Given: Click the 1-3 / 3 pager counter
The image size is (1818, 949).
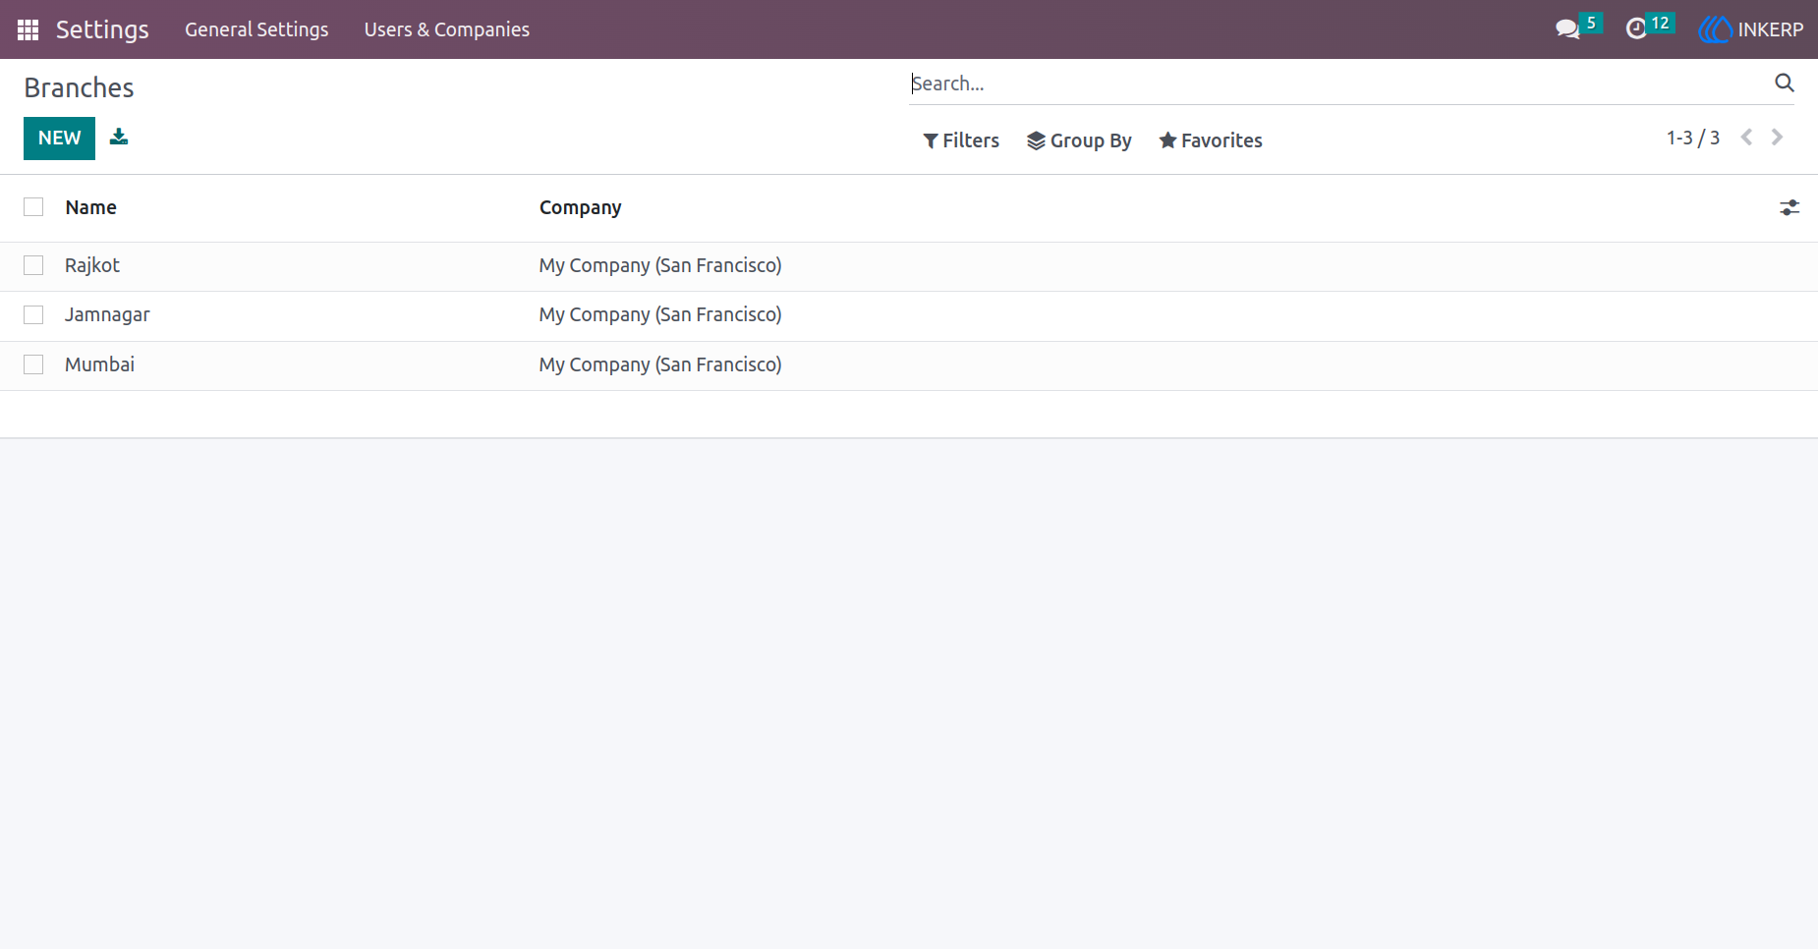Looking at the screenshot, I should 1692,138.
